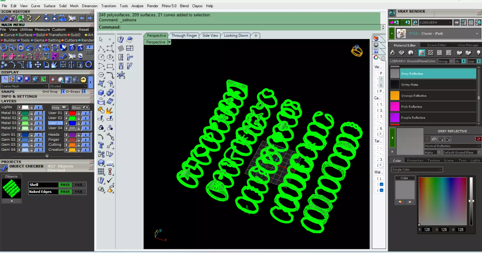Image resolution: width=482 pixels, height=253 pixels.
Task: Click the lightbulb icon in Material Editor
Action: tap(478, 53)
